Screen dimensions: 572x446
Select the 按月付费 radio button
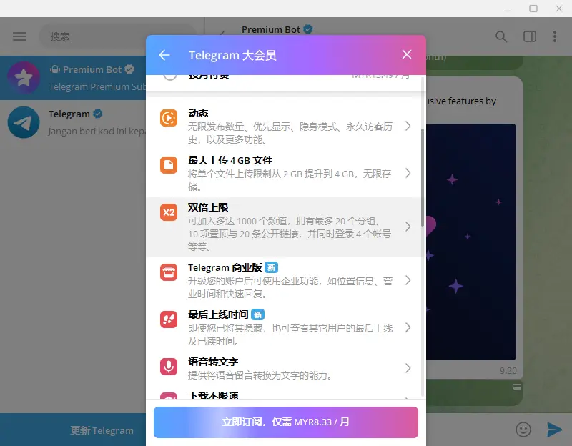click(170, 74)
